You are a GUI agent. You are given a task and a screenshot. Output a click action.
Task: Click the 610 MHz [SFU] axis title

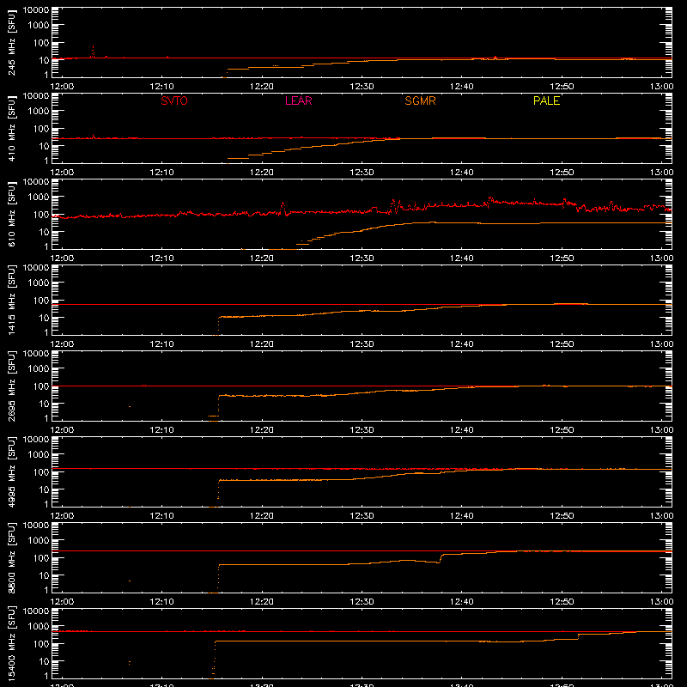[11, 214]
